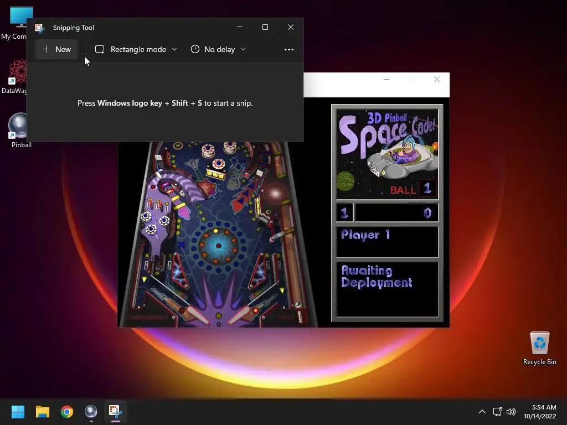The height and width of the screenshot is (425, 567).
Task: Click the "Awaiting Deployment" message text
Action: click(x=377, y=277)
